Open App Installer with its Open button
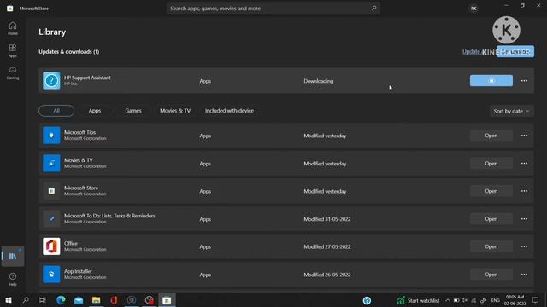Viewport: 547px width, 307px height. [491, 275]
